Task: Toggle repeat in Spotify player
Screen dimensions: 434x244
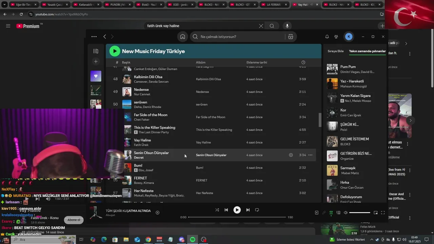Action: pos(257,210)
